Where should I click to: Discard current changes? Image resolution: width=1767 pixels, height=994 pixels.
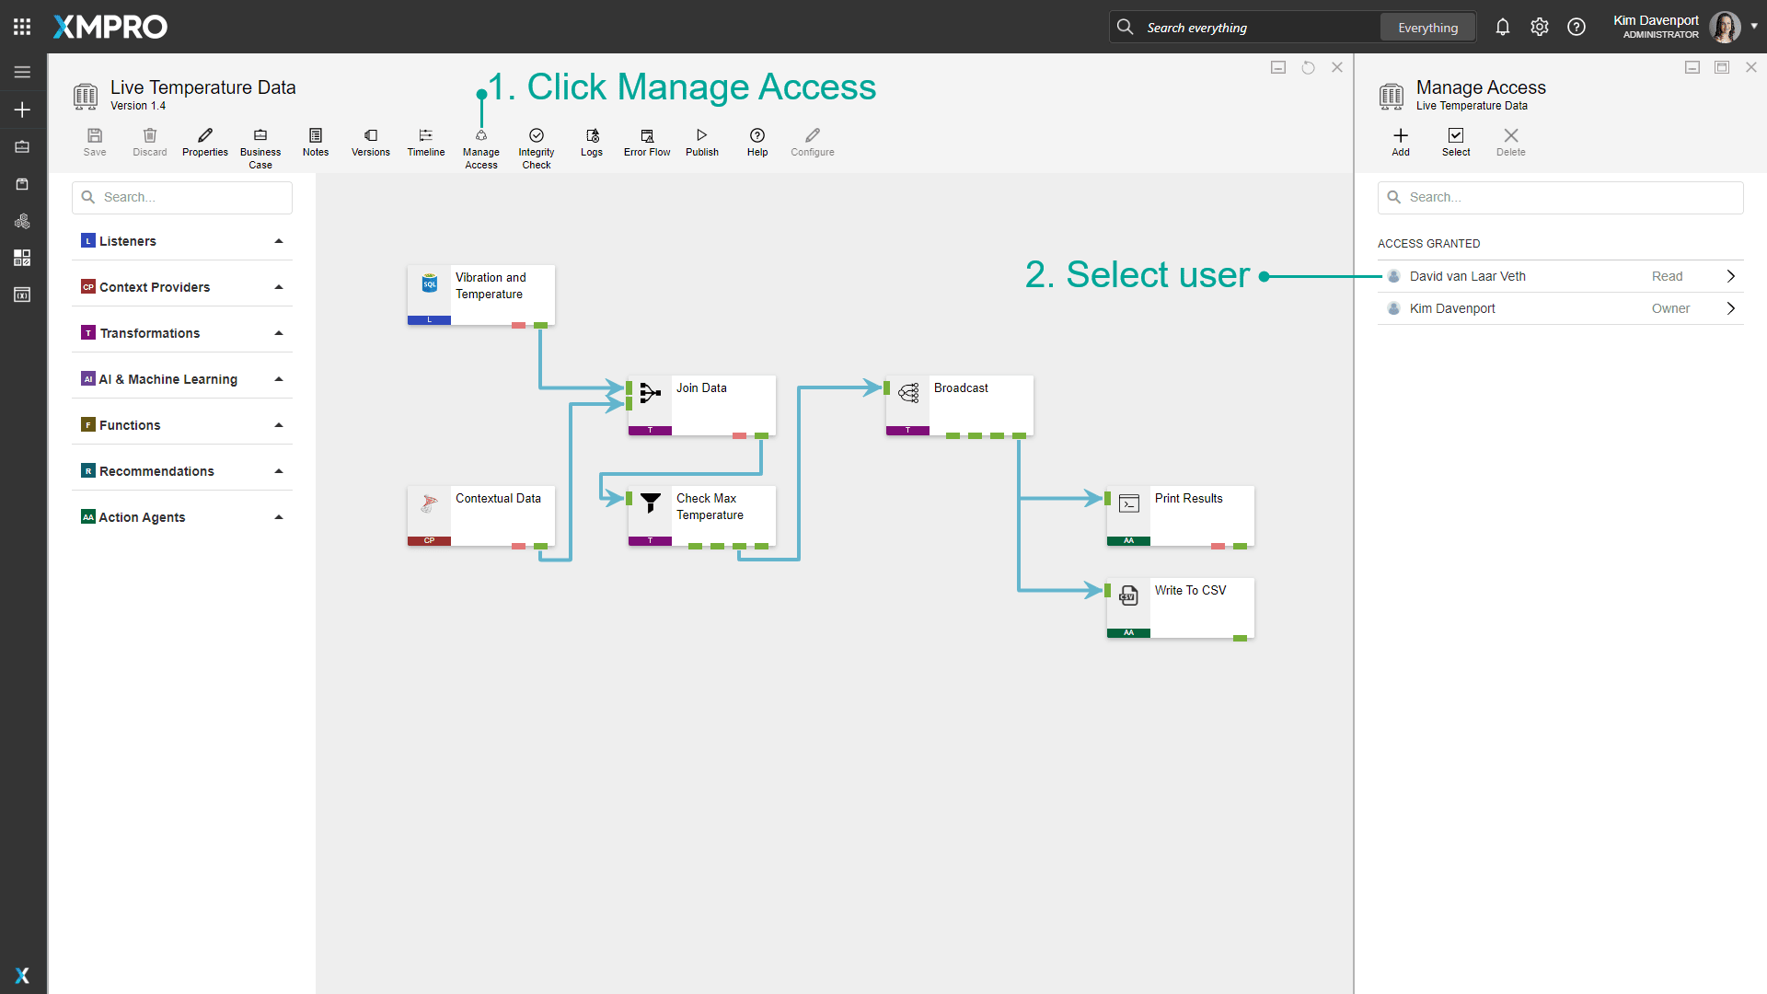coord(149,143)
